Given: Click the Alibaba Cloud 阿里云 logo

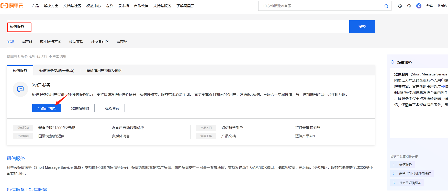Looking at the screenshot, I should (12, 6).
